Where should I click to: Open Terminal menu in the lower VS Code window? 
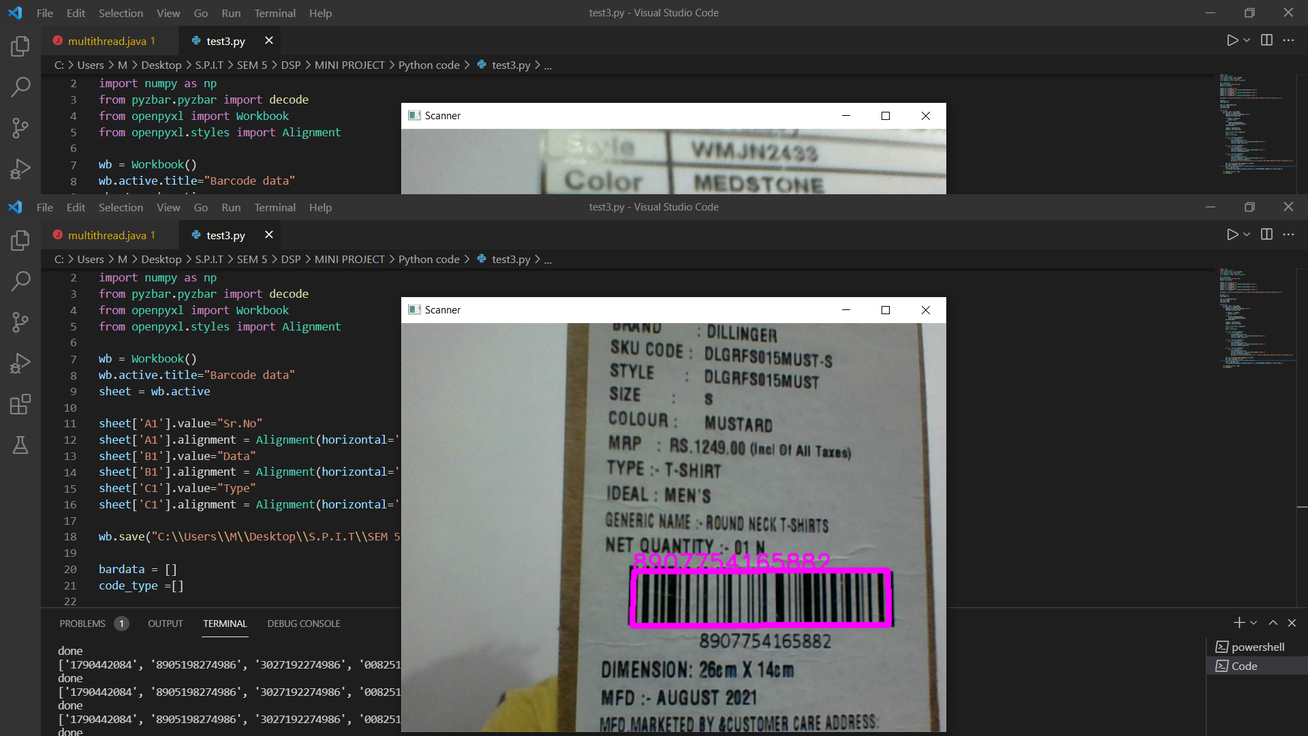click(275, 207)
